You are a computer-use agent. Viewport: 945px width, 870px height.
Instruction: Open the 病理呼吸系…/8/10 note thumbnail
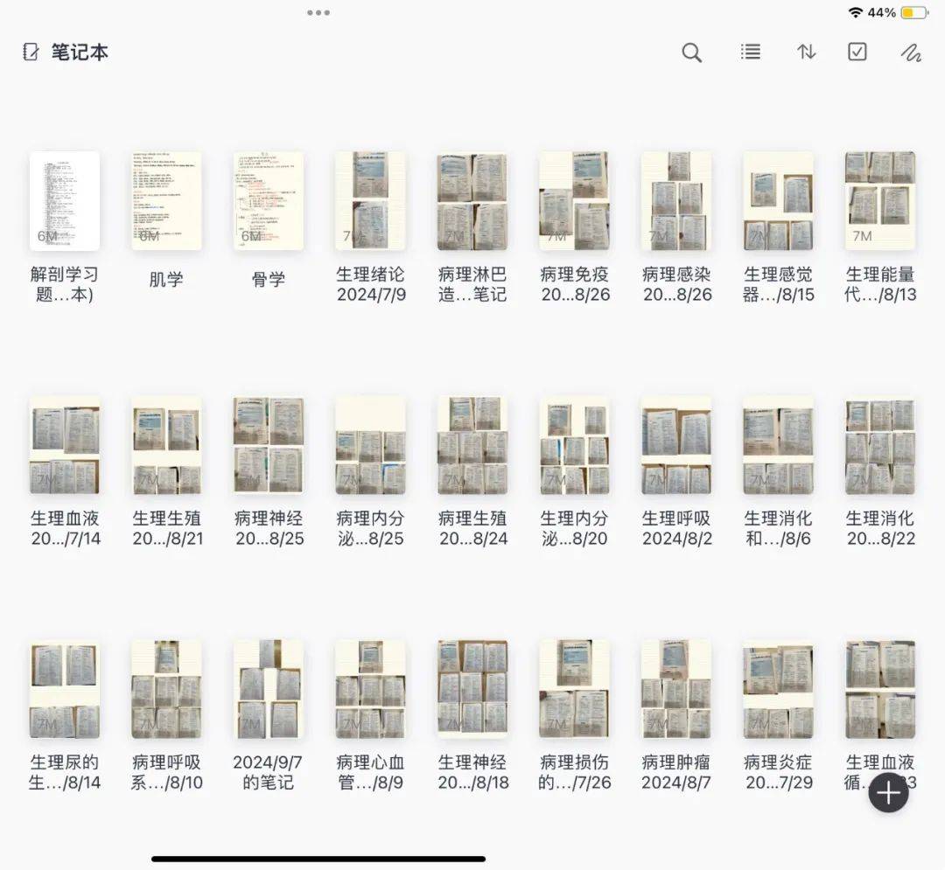pyautogui.click(x=166, y=689)
